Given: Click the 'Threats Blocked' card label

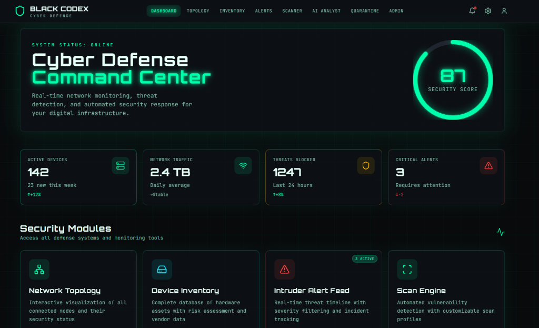Looking at the screenshot, I should coord(294,160).
